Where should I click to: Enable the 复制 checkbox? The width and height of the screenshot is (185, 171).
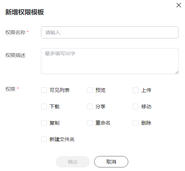(x=44, y=123)
